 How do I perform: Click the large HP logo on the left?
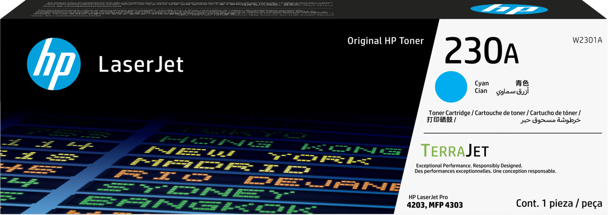(x=54, y=64)
